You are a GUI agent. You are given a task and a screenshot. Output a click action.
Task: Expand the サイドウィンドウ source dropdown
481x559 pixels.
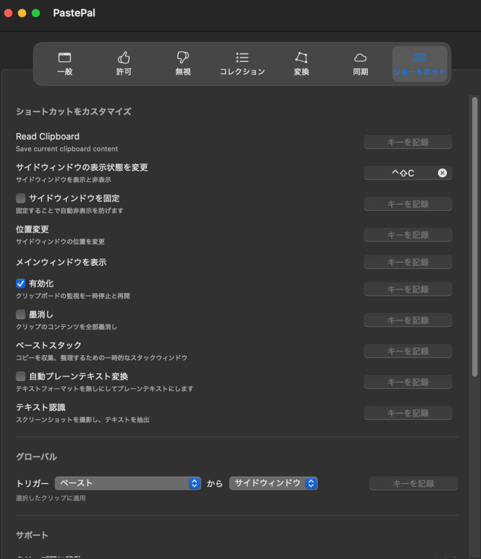pyautogui.click(x=273, y=483)
